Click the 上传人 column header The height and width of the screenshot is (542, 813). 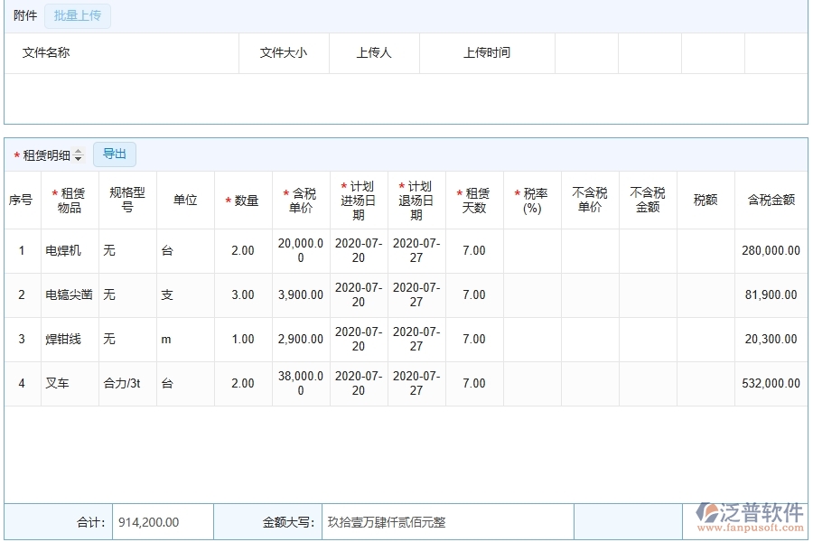tap(374, 53)
